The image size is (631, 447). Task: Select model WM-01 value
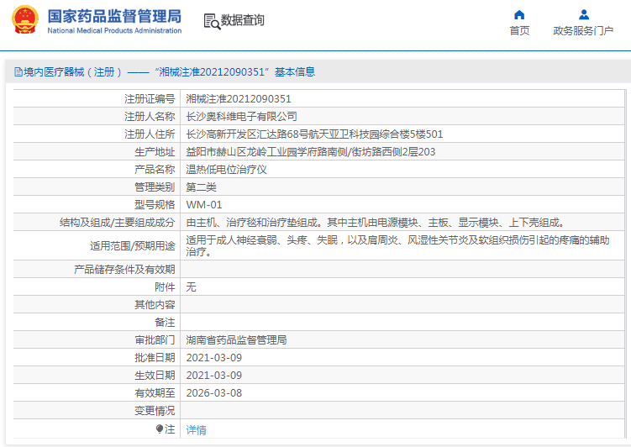(204, 205)
